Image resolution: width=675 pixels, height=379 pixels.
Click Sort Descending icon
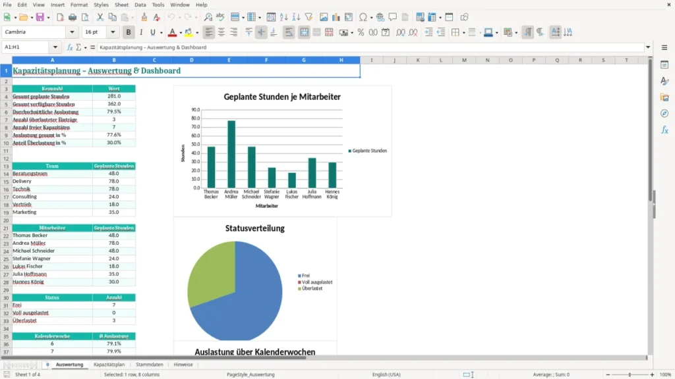click(296, 17)
